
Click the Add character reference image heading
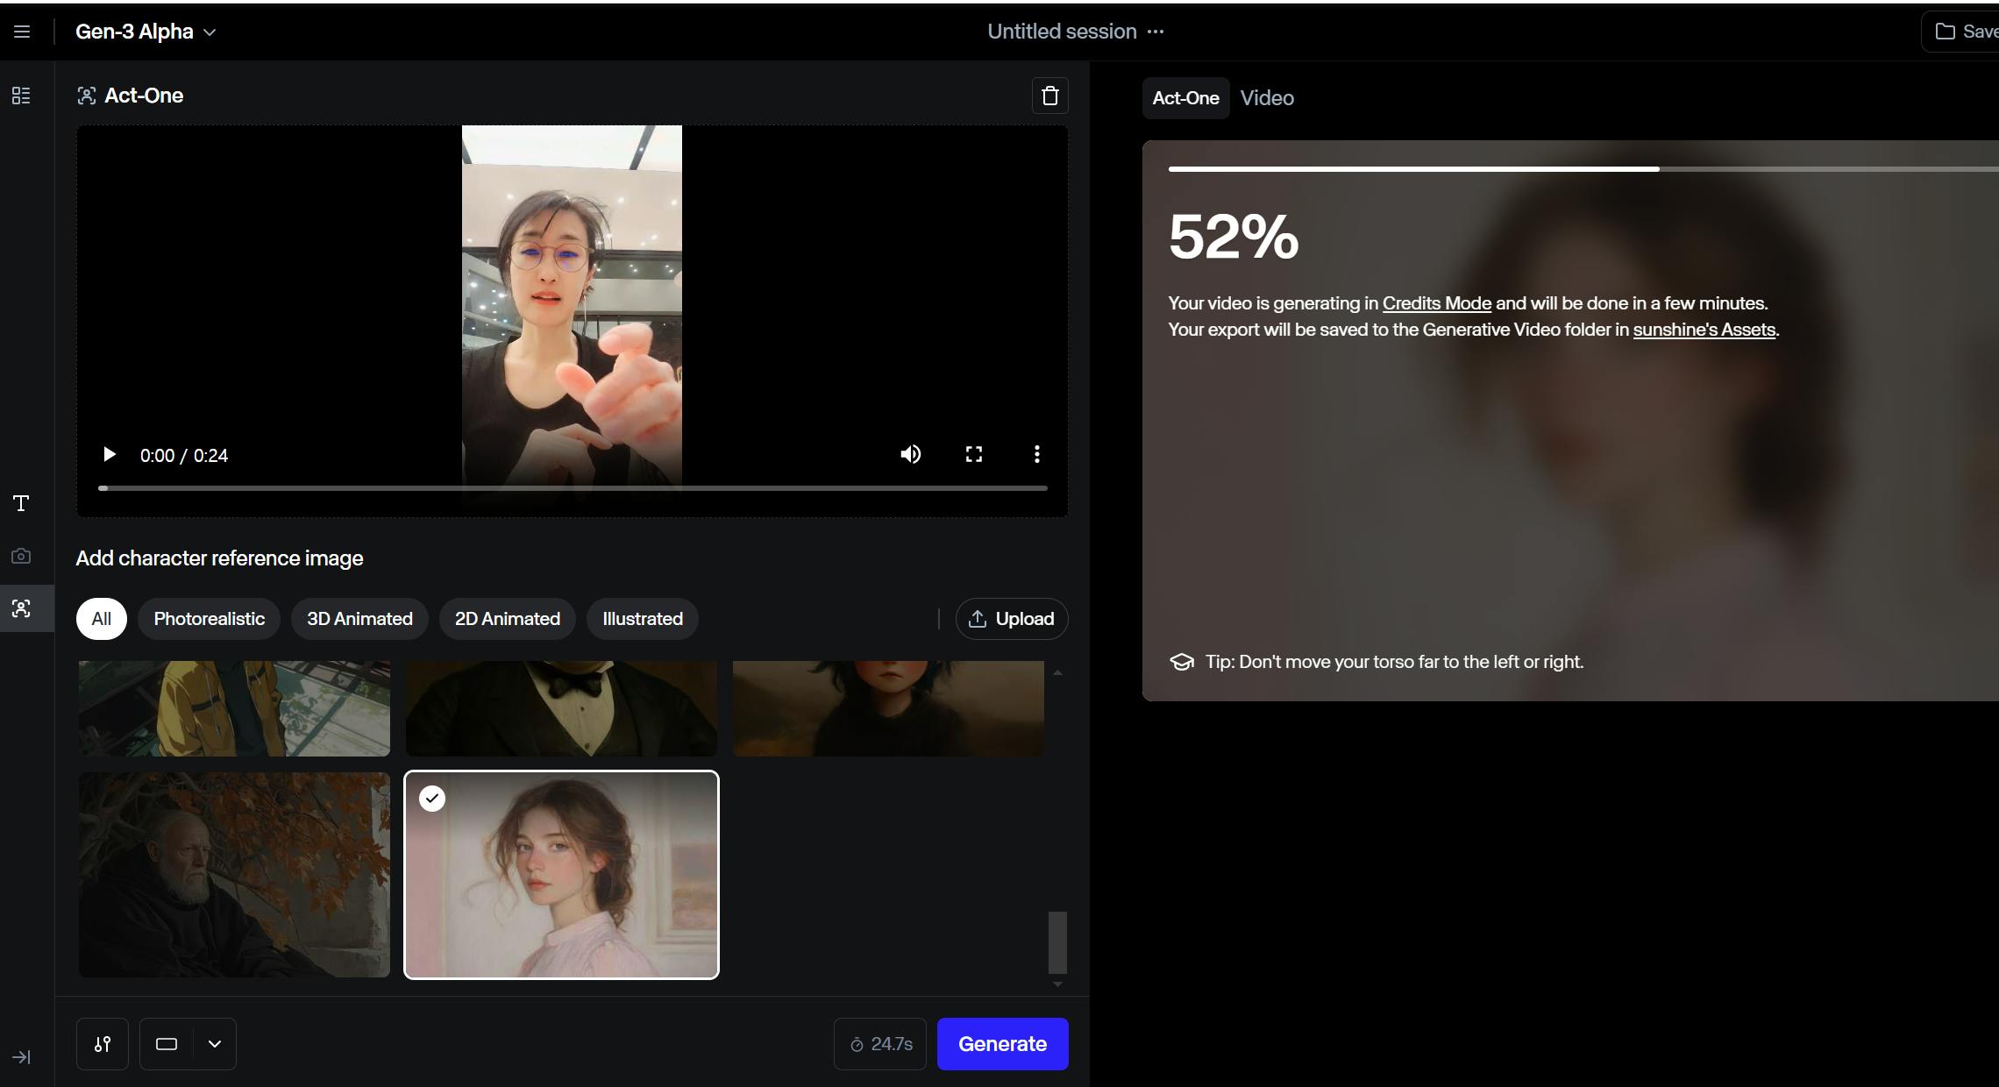tap(219, 558)
